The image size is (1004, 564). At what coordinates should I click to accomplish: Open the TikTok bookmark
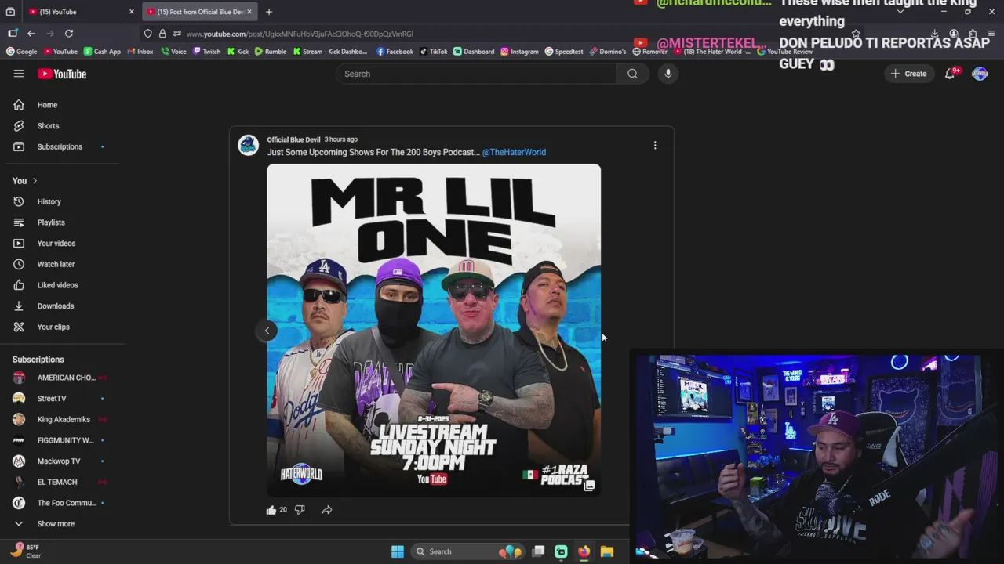433,52
